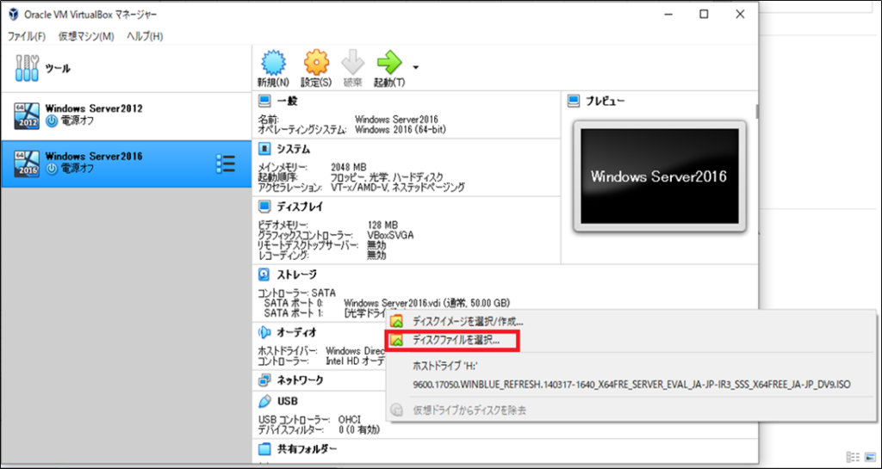Viewport: 882px width, 469px height.
Task: Click the Windows Server2016 preview thumbnail
Action: click(x=659, y=176)
